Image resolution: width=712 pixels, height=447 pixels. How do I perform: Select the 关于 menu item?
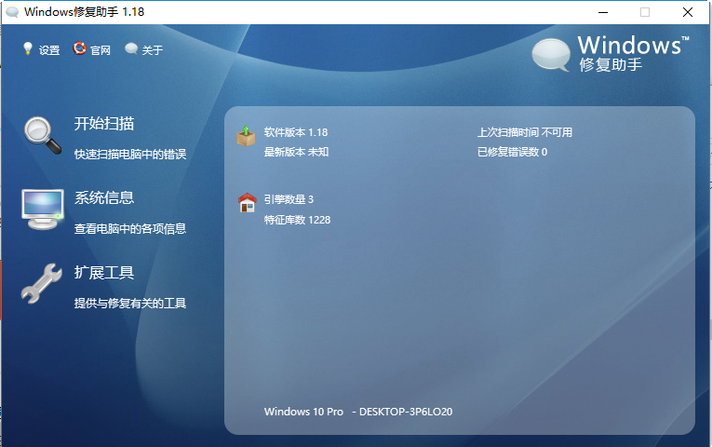click(x=153, y=50)
